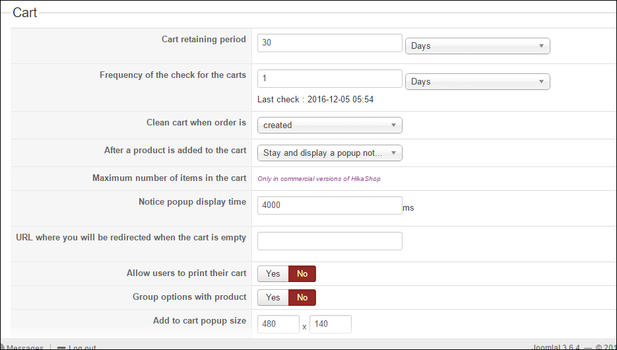Viewport: 617px width, 350px height.
Task: Open After product is added dropdown
Action: [329, 153]
